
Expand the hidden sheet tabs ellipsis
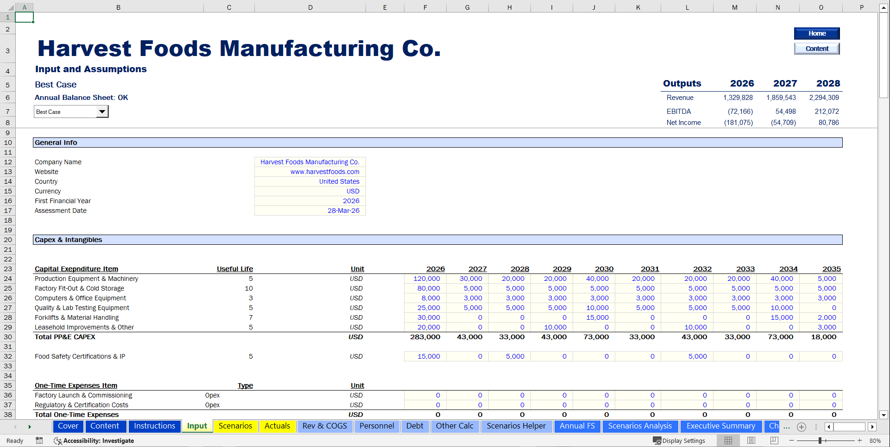[786, 427]
